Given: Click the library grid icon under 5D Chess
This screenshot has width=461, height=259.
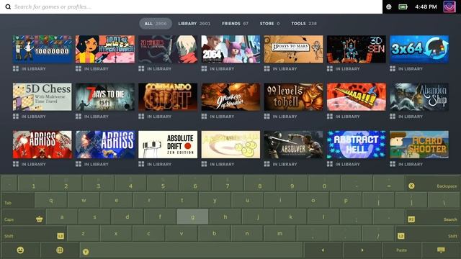Looking at the screenshot, I should click(x=16, y=117).
